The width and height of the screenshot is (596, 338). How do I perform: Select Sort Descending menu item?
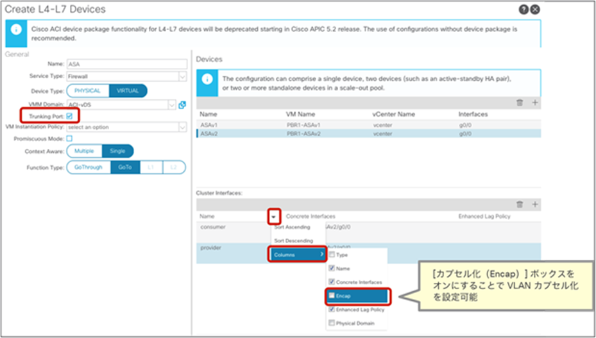[294, 241]
